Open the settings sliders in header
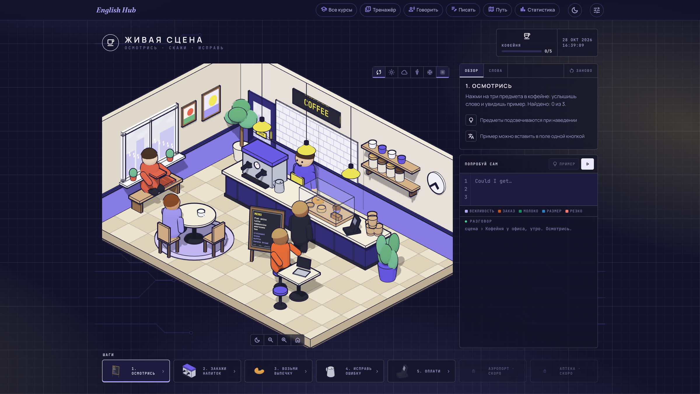The height and width of the screenshot is (394, 700). pos(597,10)
